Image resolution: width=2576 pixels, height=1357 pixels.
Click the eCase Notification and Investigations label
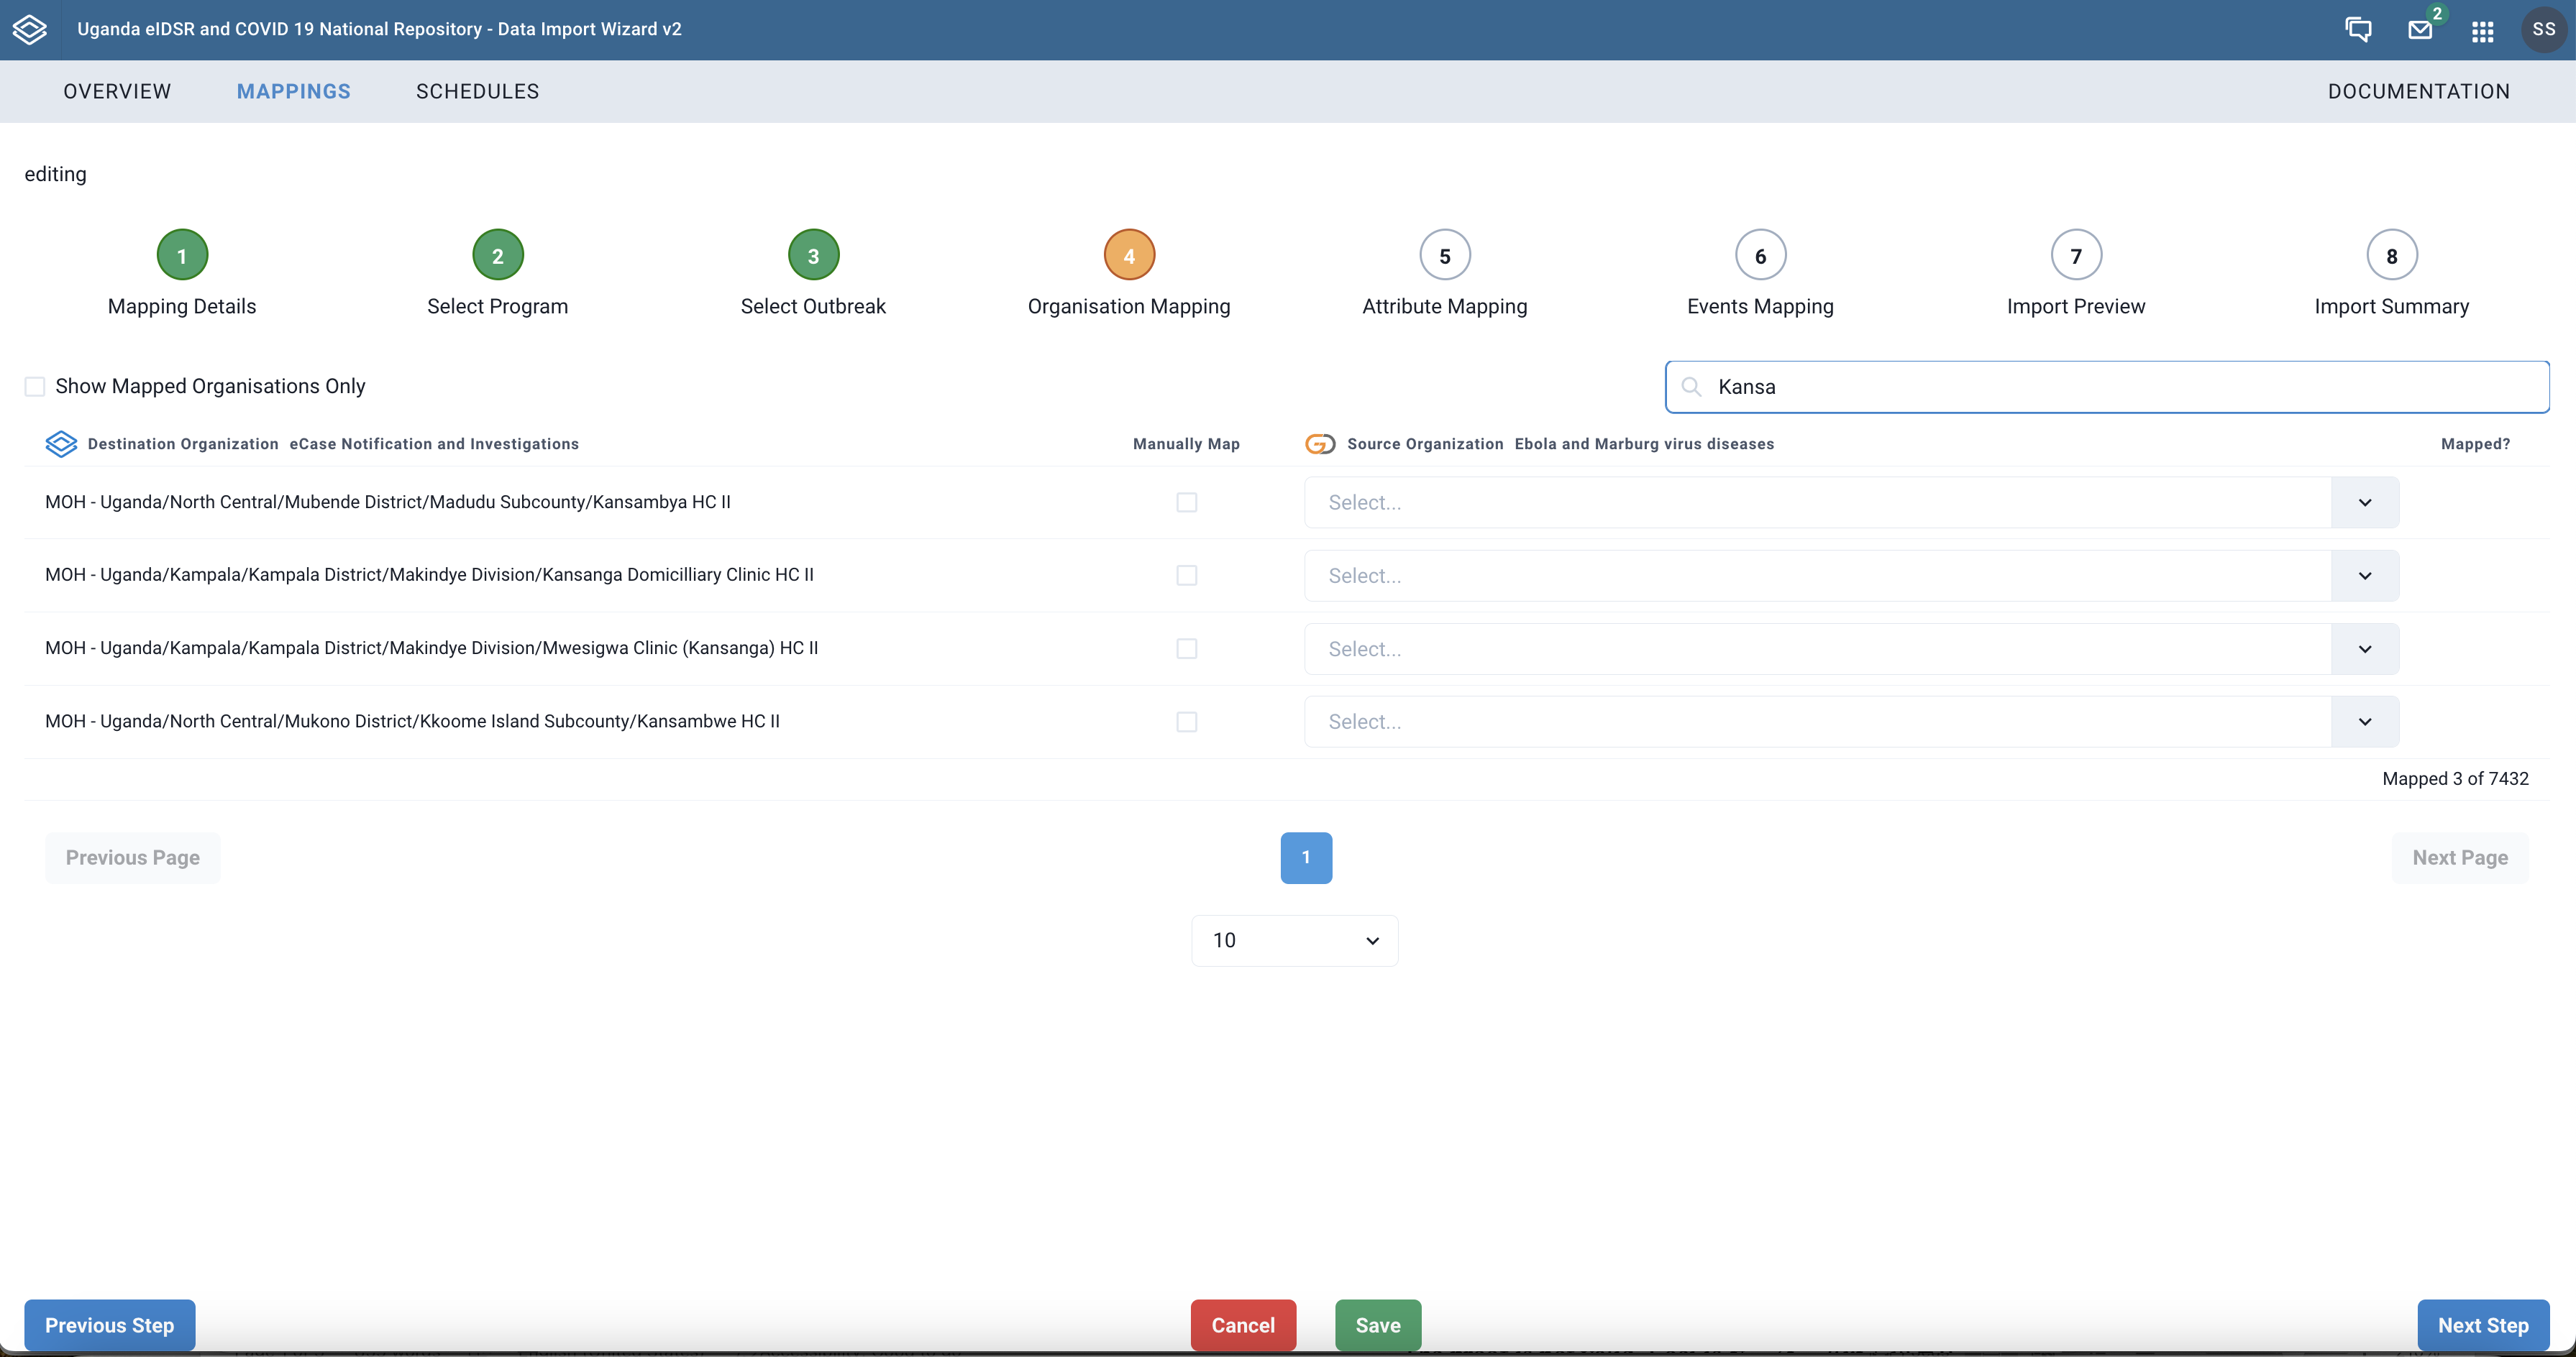[x=434, y=443]
